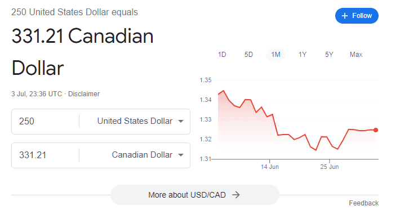409x219 pixels.
Task: Open the Canadian Dollar currency dropdown
Action: click(x=148, y=155)
